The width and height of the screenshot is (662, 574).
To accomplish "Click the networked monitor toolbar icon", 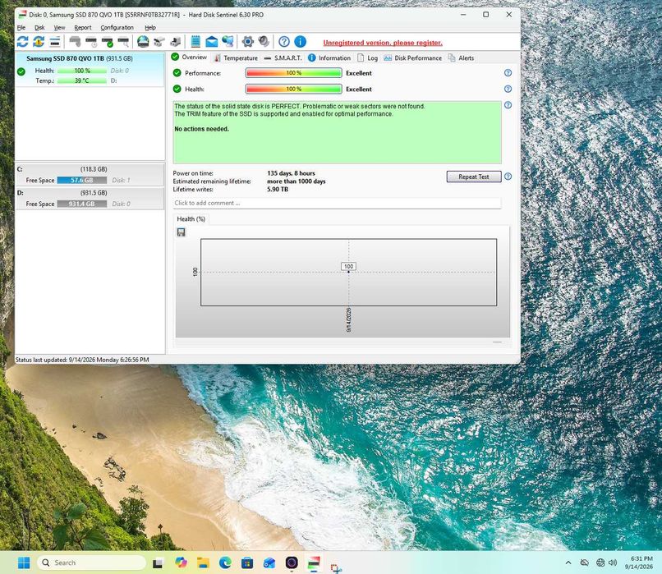I will click(x=228, y=41).
